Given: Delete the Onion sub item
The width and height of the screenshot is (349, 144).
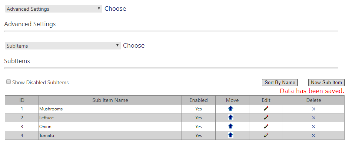Looking at the screenshot, I should coord(313,127).
